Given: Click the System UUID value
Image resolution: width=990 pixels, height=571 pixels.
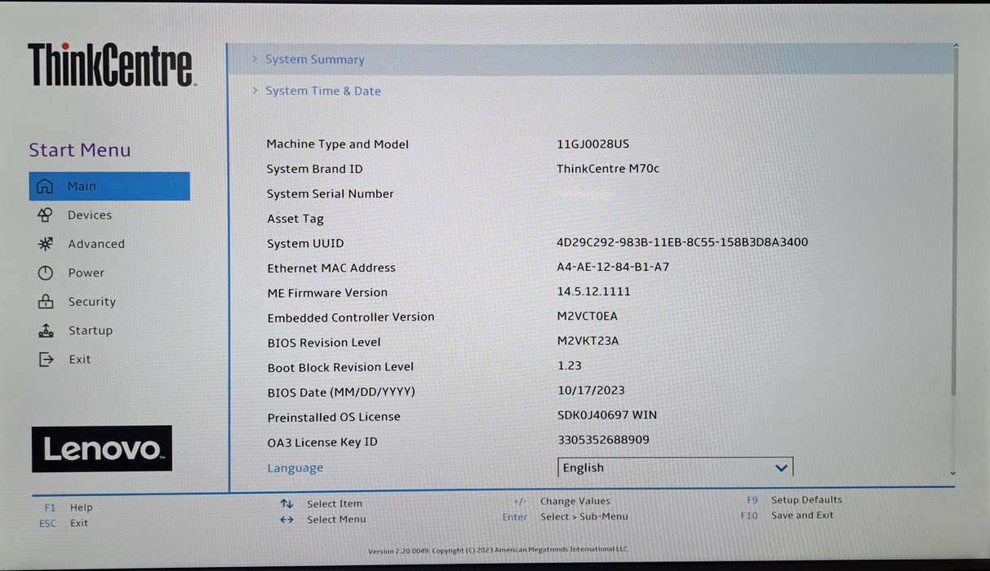Looking at the screenshot, I should tap(682, 242).
